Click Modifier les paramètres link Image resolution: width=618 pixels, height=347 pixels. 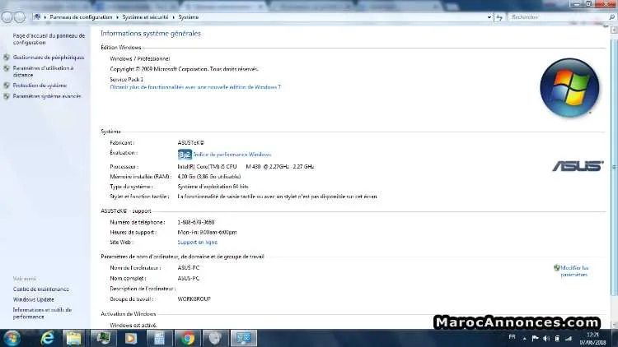point(574,271)
